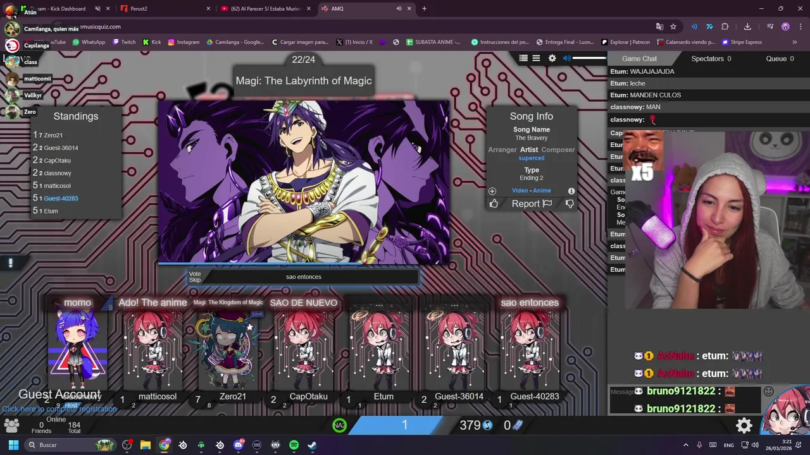The image size is (810, 455).
Task: Select the Artist tab in Song Info
Action: 529,150
